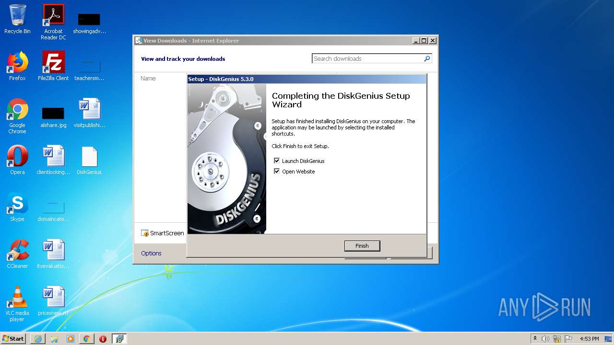The width and height of the screenshot is (614, 345).
Task: Open the visitpublishi... Word document
Action: click(x=89, y=113)
